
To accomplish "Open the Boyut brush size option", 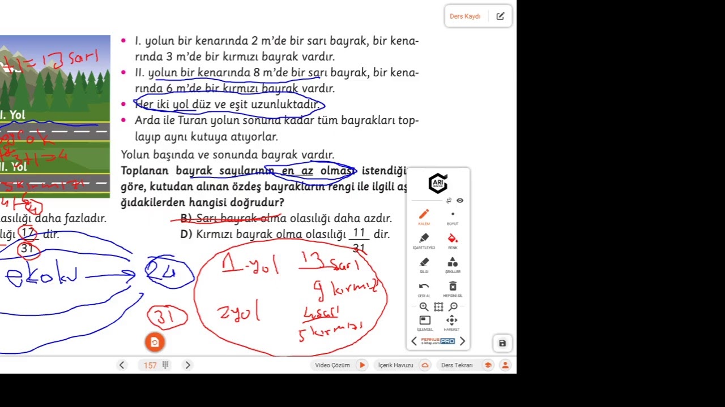I will click(453, 217).
